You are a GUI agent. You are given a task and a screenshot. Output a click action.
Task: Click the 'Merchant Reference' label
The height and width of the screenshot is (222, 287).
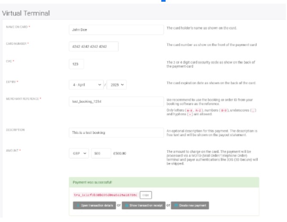pos(23,99)
